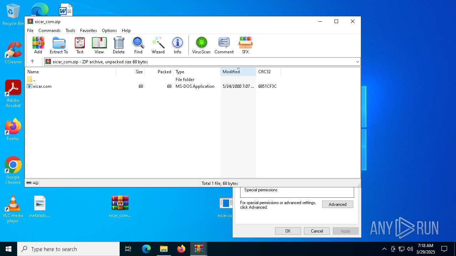Go up one folder arrow
Viewport: 456px width, 256px height.
pyautogui.click(x=32, y=62)
